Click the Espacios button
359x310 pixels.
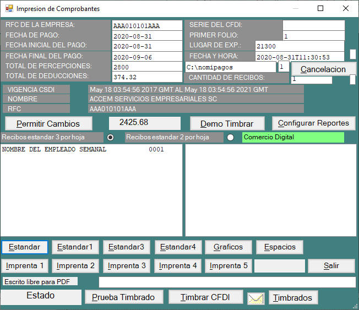(280, 247)
